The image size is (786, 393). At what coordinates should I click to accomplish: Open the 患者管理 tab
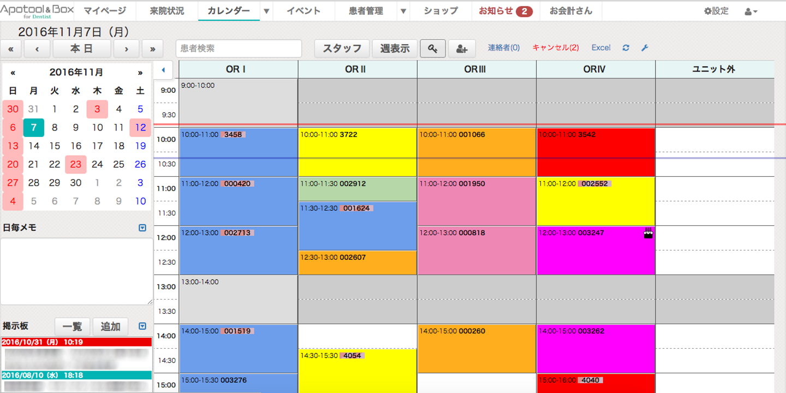pyautogui.click(x=366, y=11)
